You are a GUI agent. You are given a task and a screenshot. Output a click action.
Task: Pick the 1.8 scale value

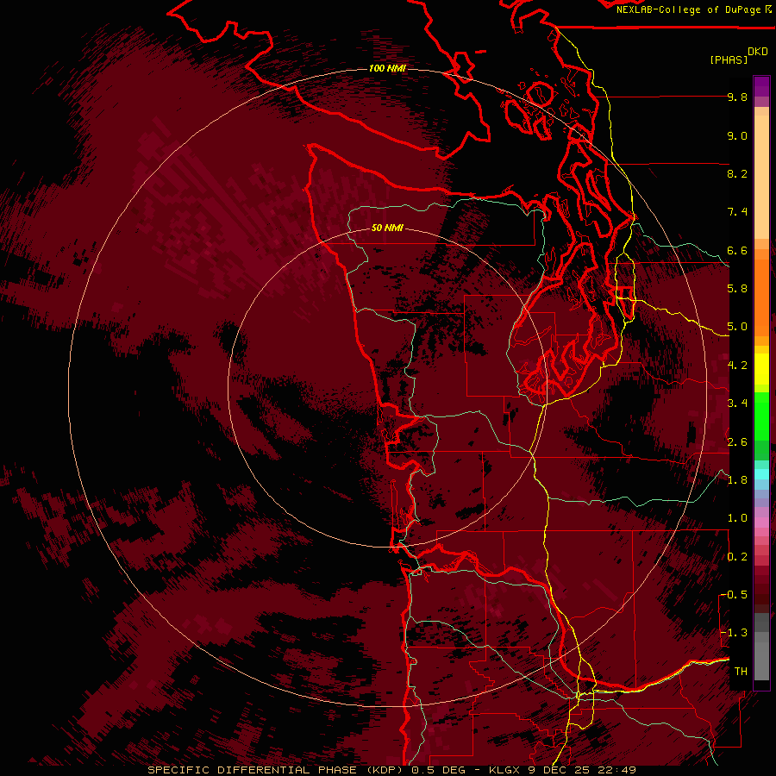click(737, 480)
